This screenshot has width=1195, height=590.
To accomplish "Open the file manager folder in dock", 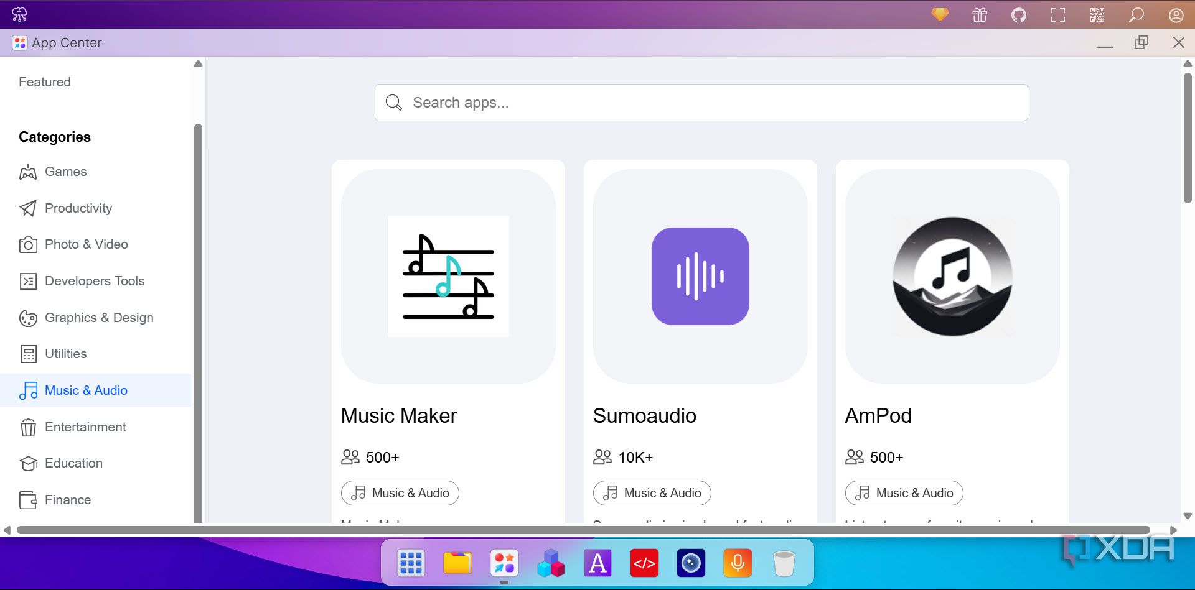I will (457, 563).
